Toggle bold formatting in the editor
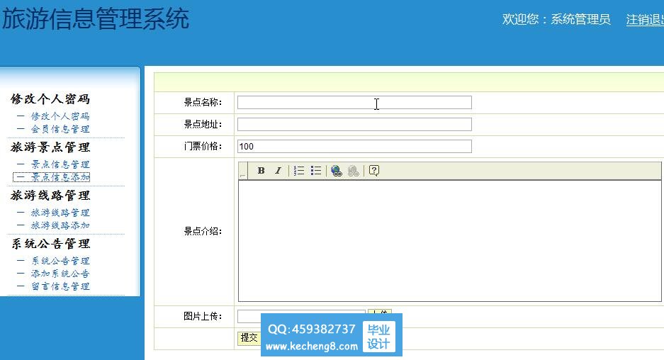The image size is (664, 360). (261, 170)
